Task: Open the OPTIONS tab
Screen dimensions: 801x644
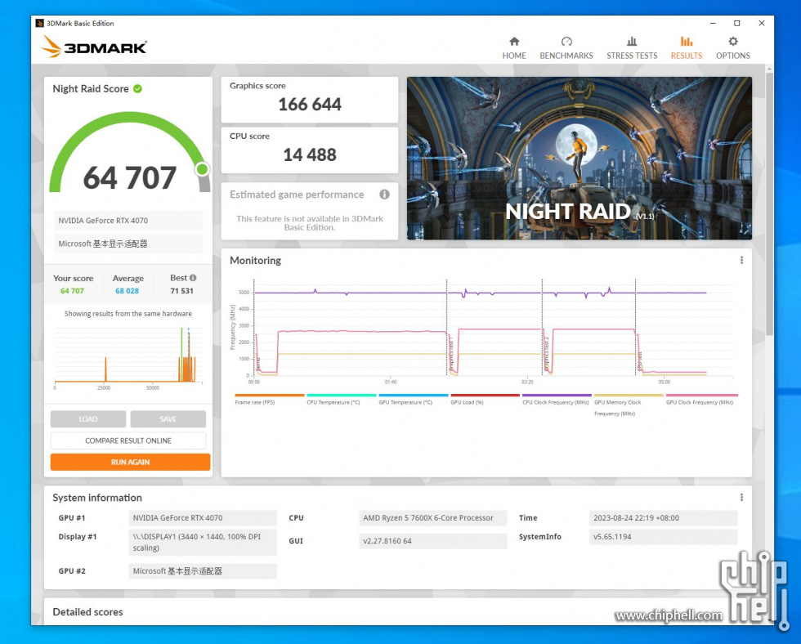Action: point(732,48)
